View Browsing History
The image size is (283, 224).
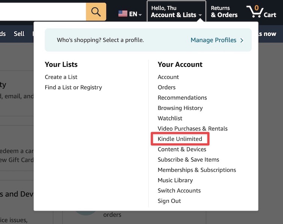(180, 108)
